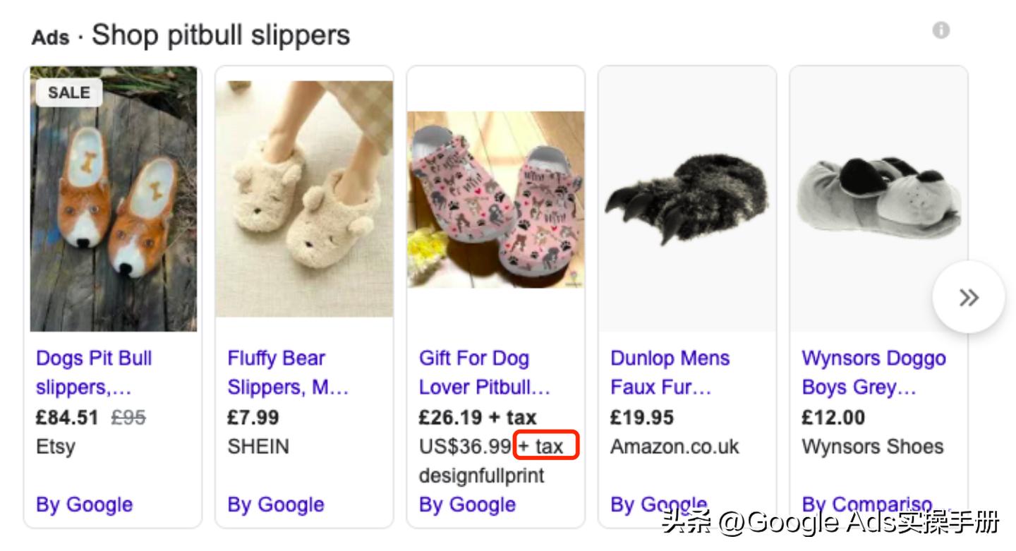Click the Wynsors Shoes seller name
The image size is (1016, 551).
pyautogui.click(x=873, y=447)
